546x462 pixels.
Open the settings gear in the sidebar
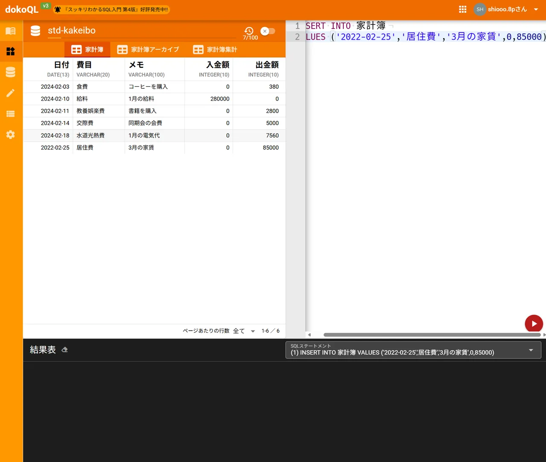click(11, 135)
